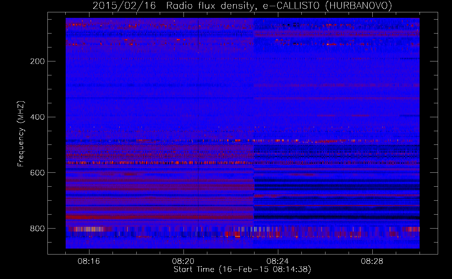Click the 200 frequency tick label
Viewport: 452px width, 279px height.
(x=37, y=61)
